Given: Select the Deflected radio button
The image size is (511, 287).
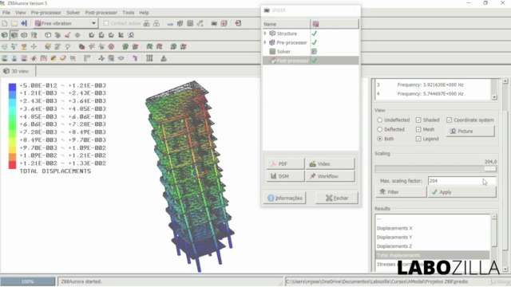Looking at the screenshot, I should [x=380, y=129].
